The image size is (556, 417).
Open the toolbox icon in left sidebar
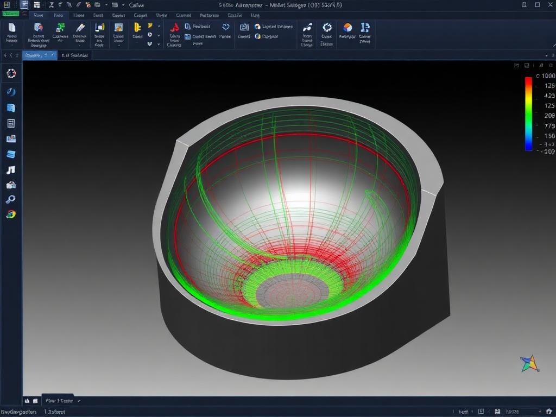point(11,185)
